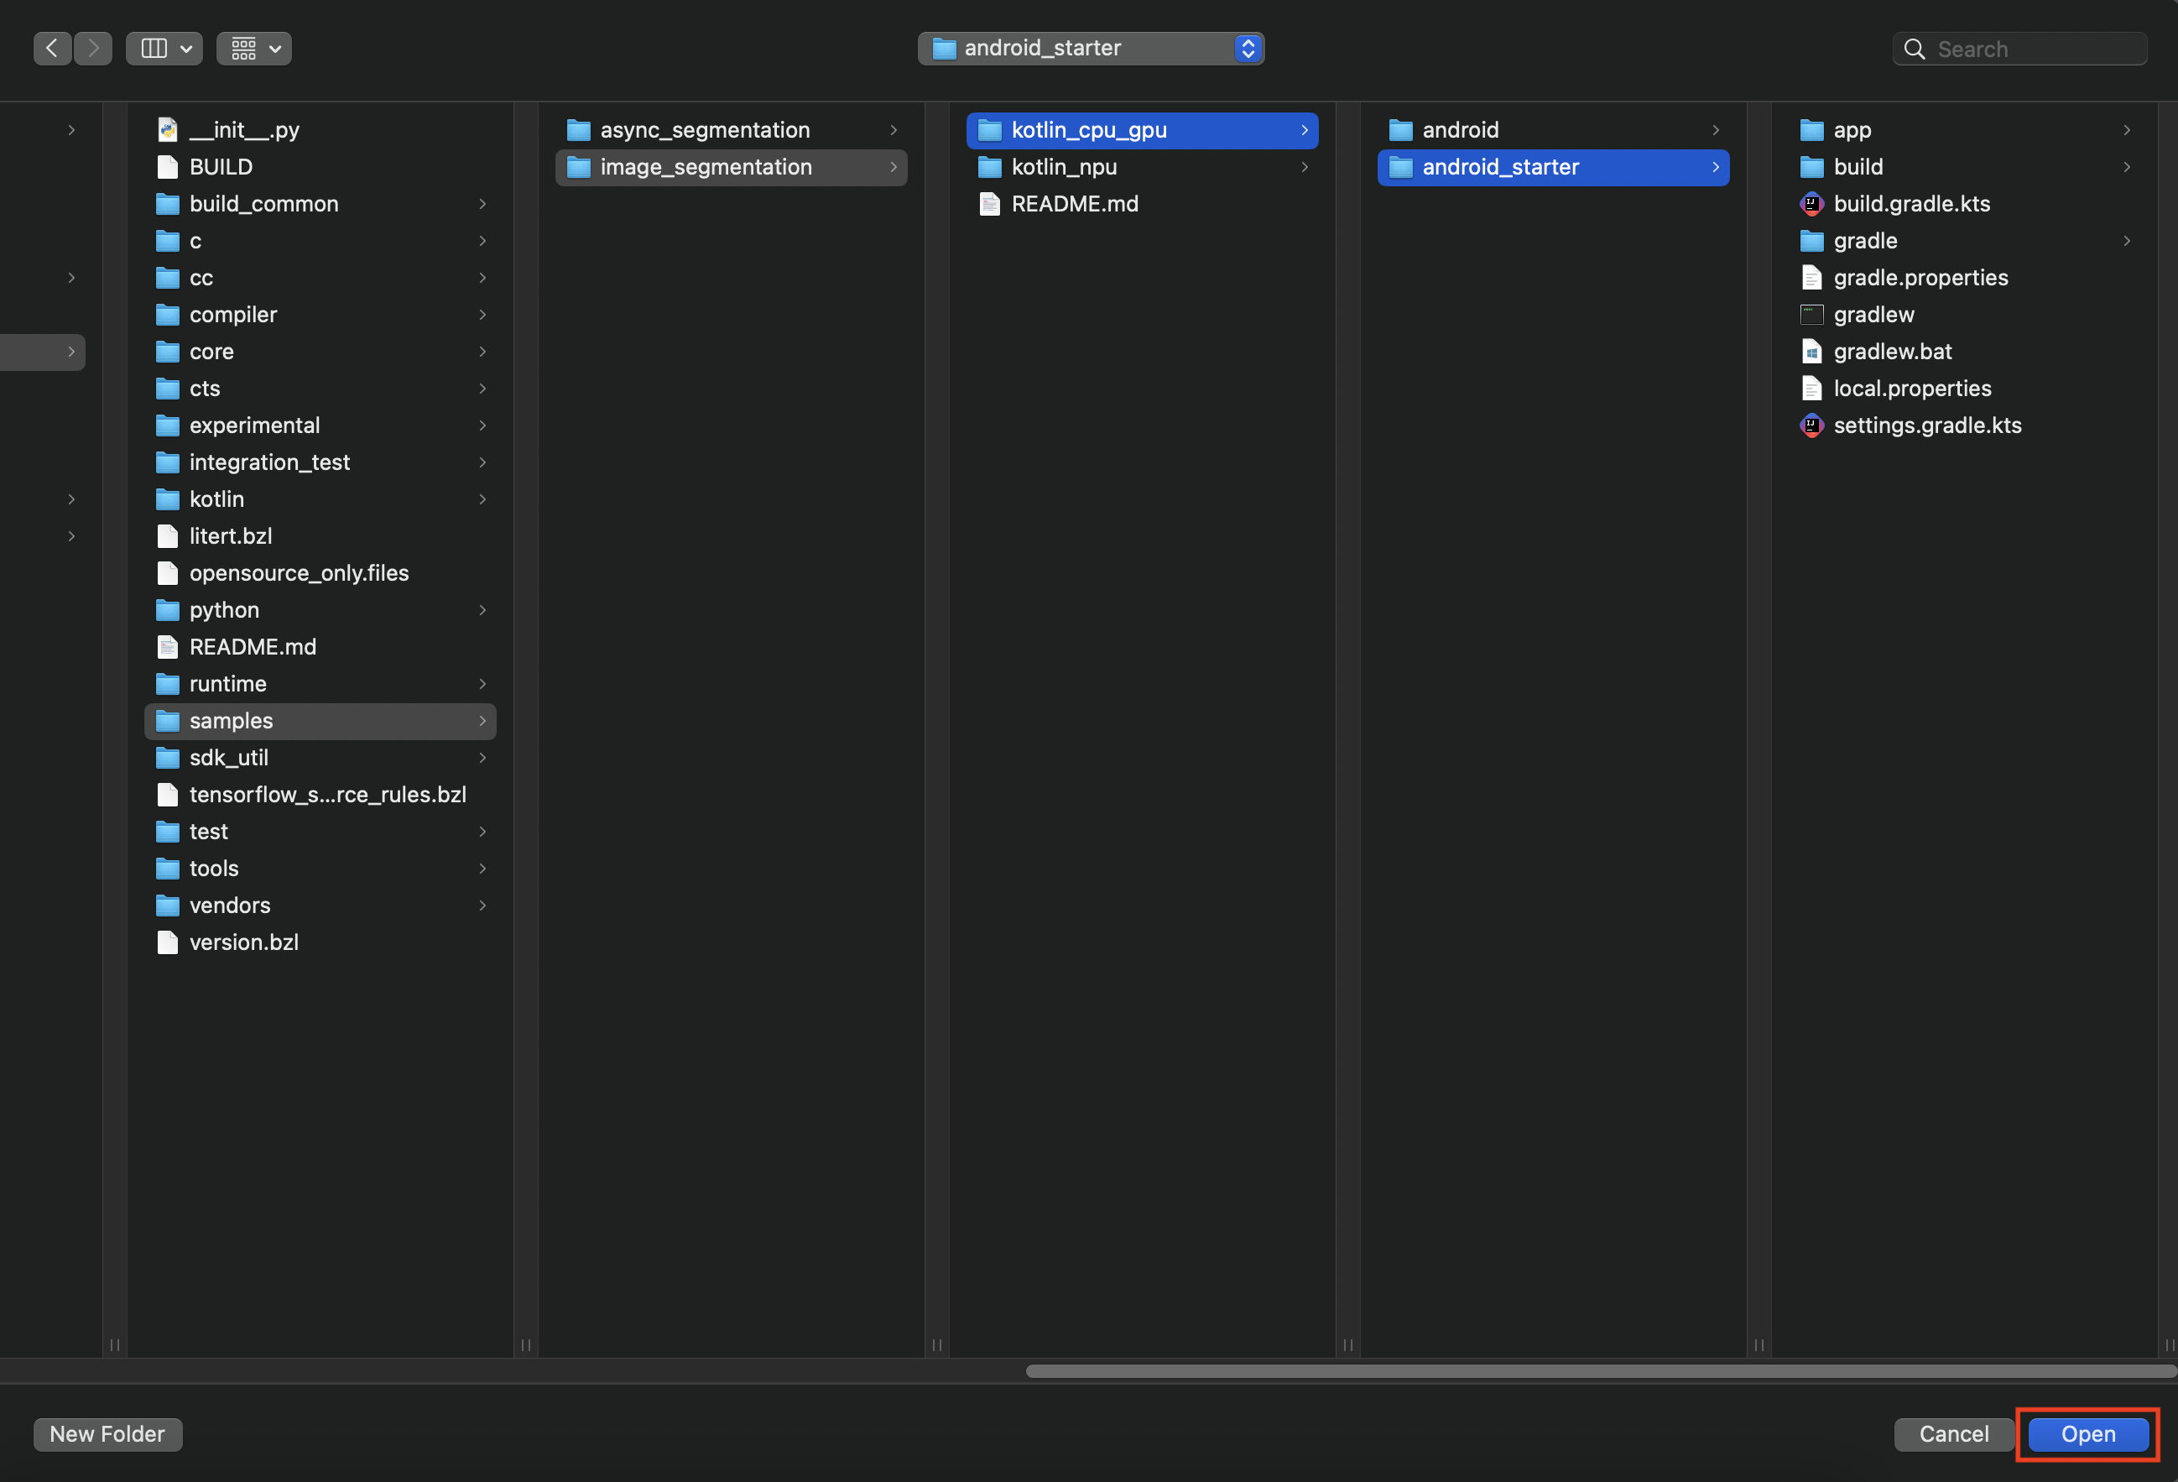The width and height of the screenshot is (2178, 1482).
Task: Open the column view mode selector
Action: tap(165, 49)
